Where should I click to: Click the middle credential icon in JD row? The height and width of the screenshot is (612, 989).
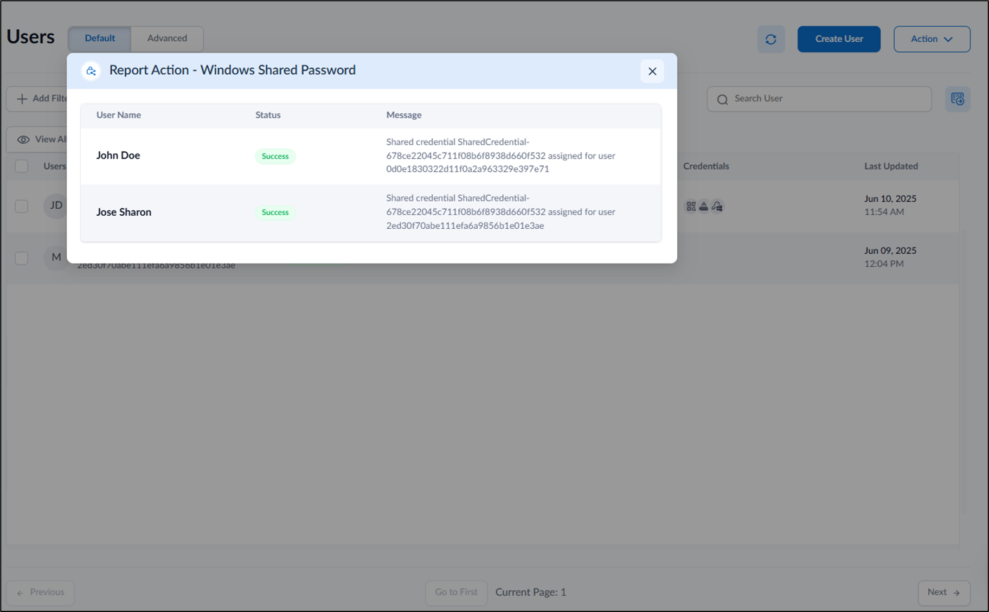point(704,206)
